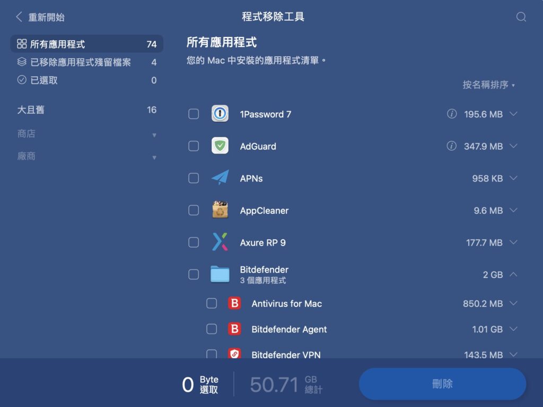Click the 1Password 7 app icon

pos(220,114)
